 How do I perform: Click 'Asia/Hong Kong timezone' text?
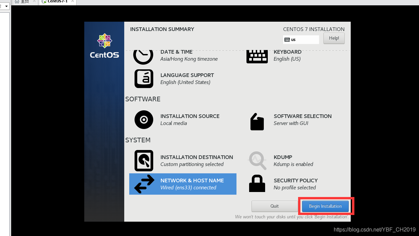tap(189, 59)
